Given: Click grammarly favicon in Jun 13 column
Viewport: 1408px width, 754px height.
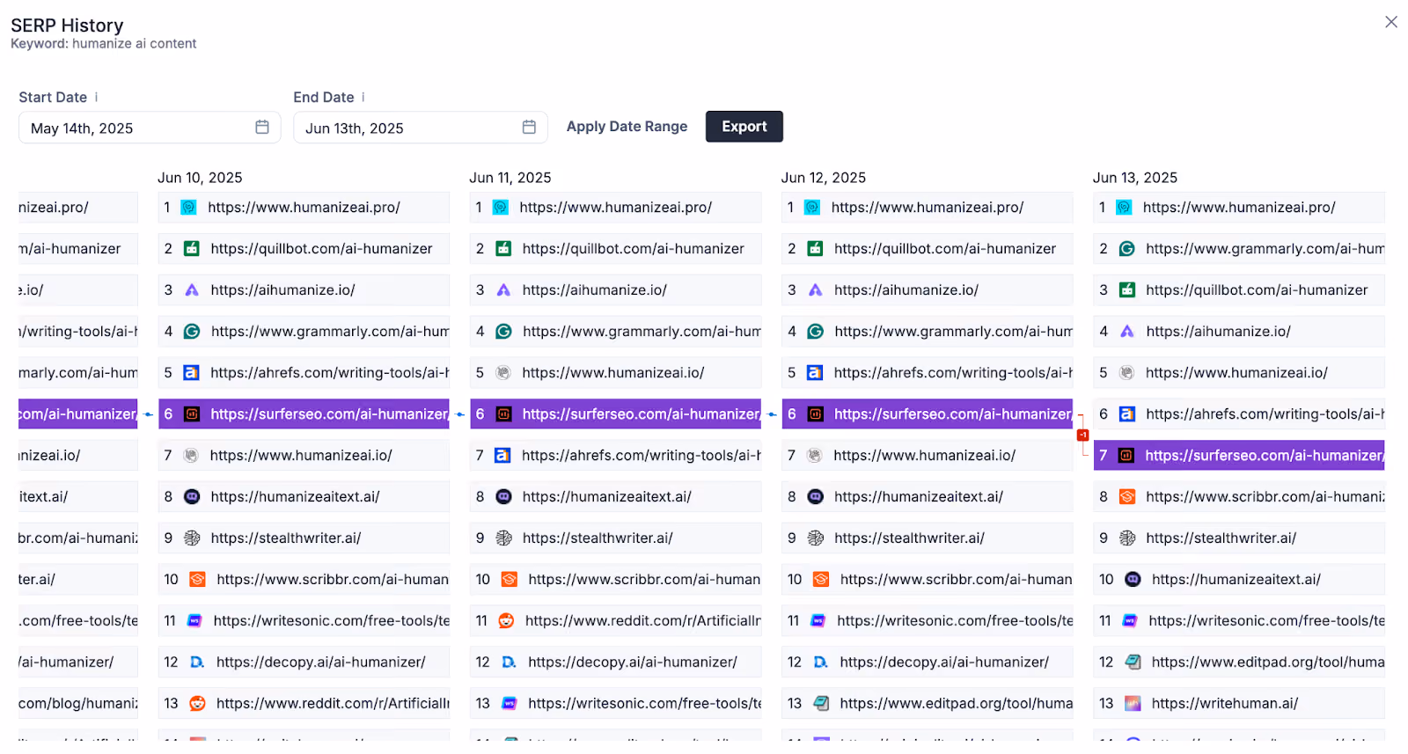Looking at the screenshot, I should click(1126, 249).
